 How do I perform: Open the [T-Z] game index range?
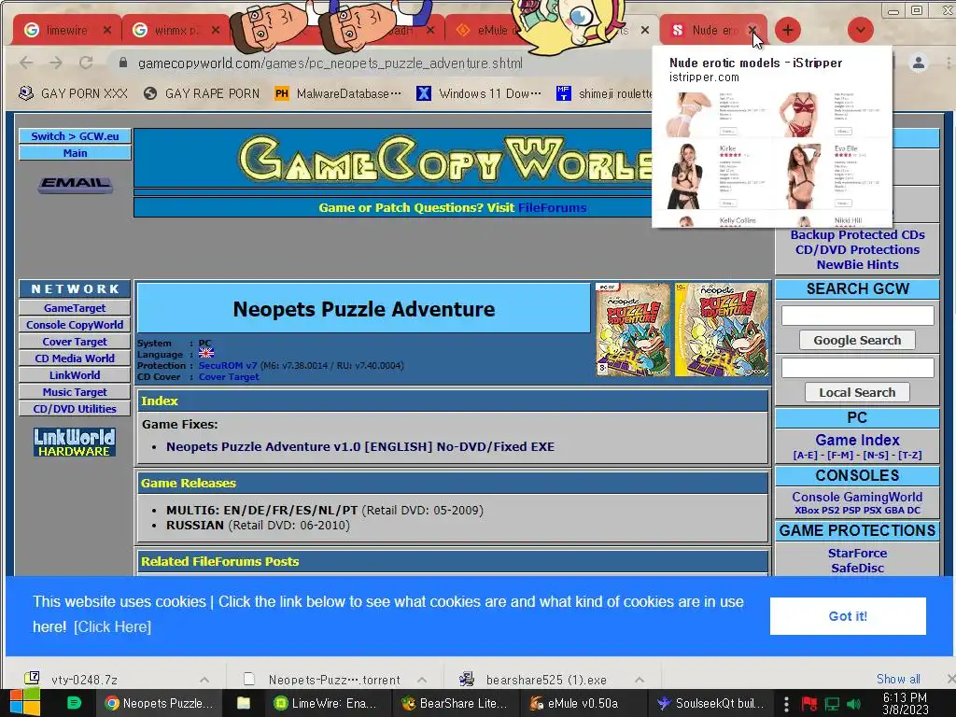tap(909, 456)
